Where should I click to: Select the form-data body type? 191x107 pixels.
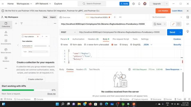76,45
